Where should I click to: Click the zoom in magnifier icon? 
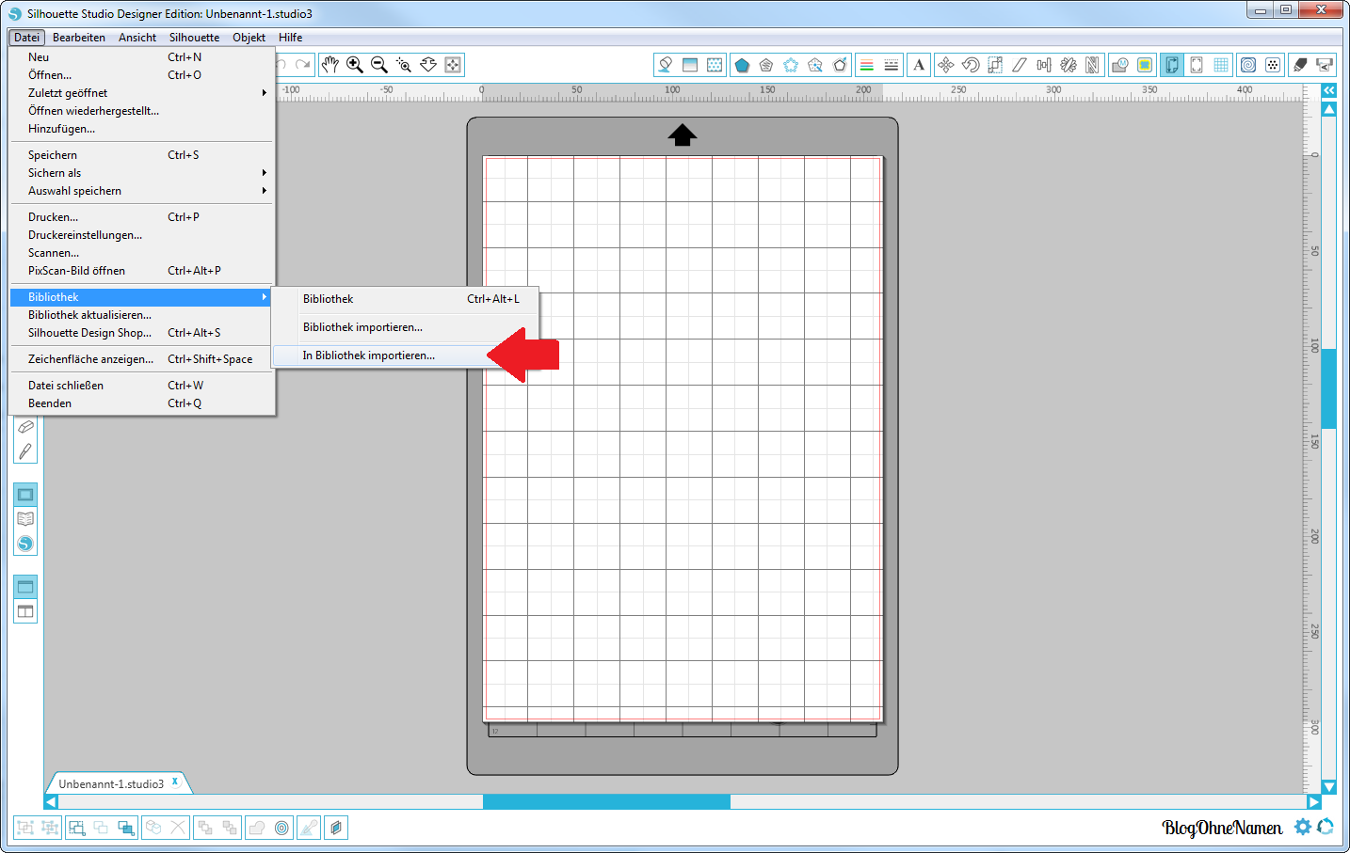(355, 65)
